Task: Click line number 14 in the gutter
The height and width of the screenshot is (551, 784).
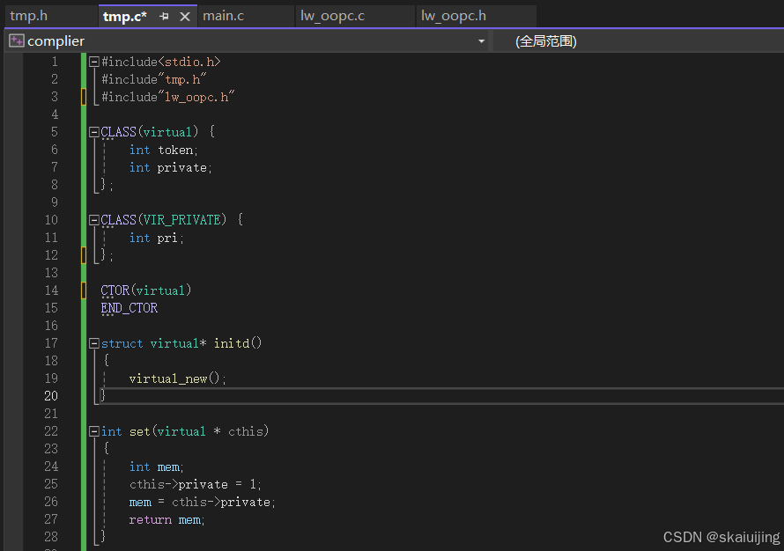Action: click(x=51, y=290)
